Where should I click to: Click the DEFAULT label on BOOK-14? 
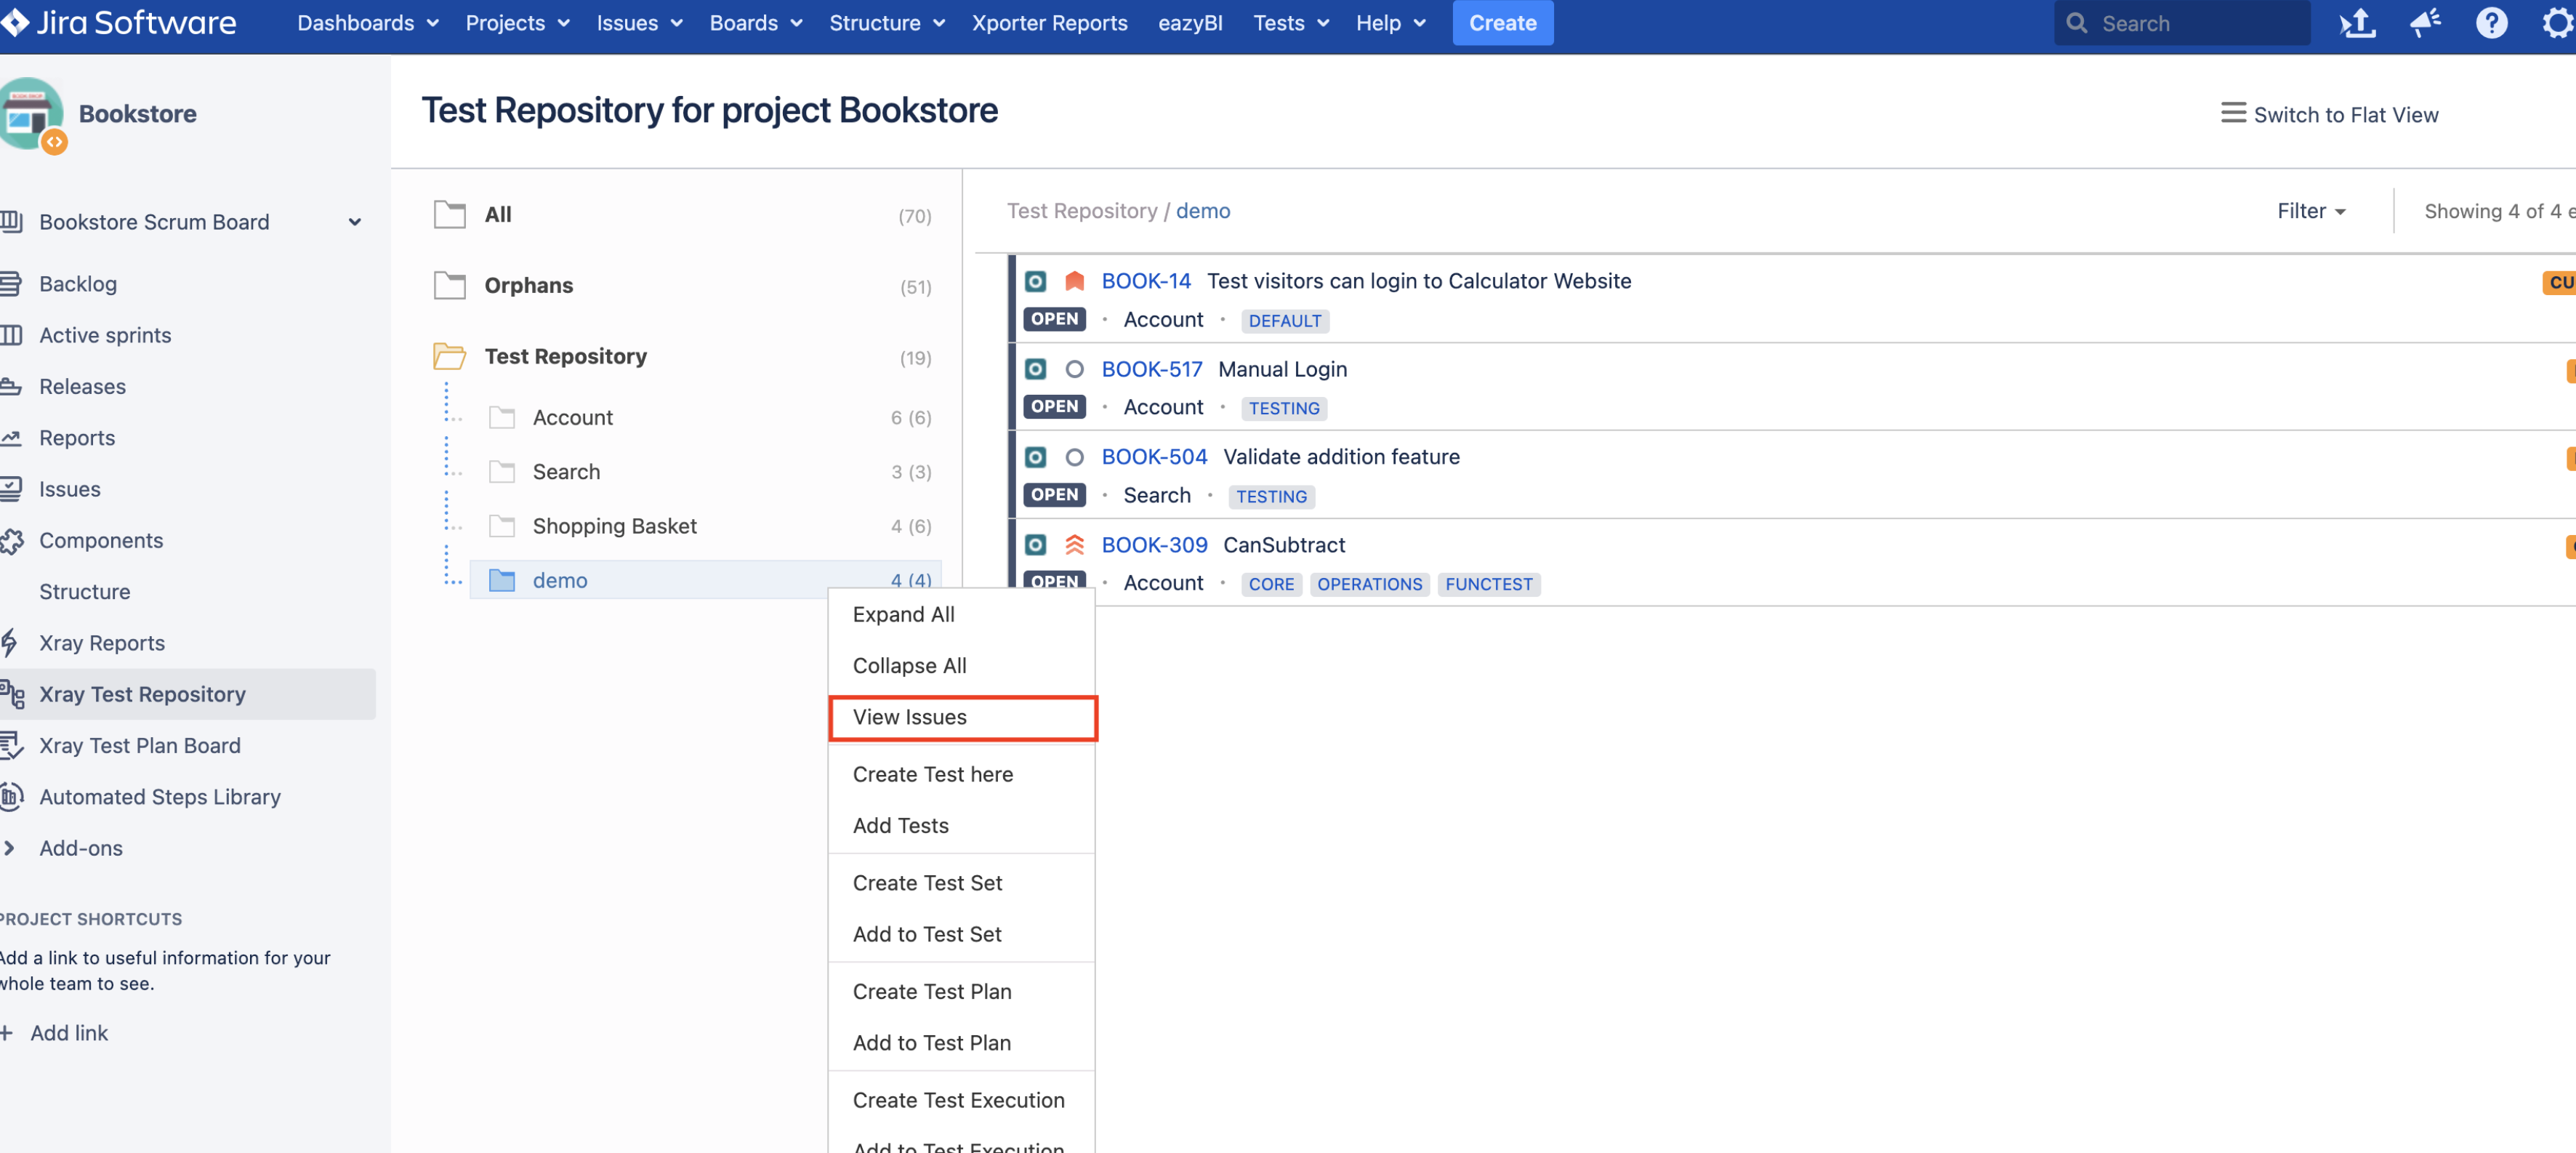(x=1284, y=321)
